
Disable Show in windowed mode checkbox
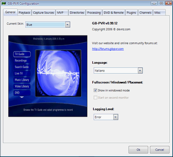(95, 90)
